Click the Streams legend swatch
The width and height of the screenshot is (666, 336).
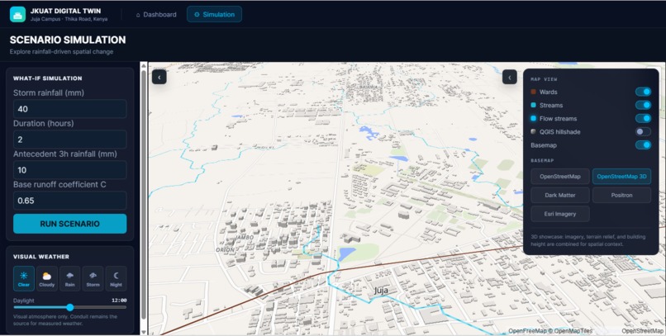[534, 105]
